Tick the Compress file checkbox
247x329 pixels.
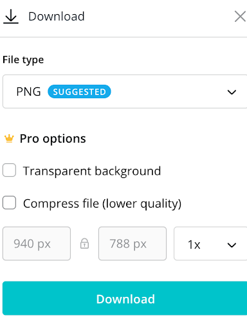[9, 202]
